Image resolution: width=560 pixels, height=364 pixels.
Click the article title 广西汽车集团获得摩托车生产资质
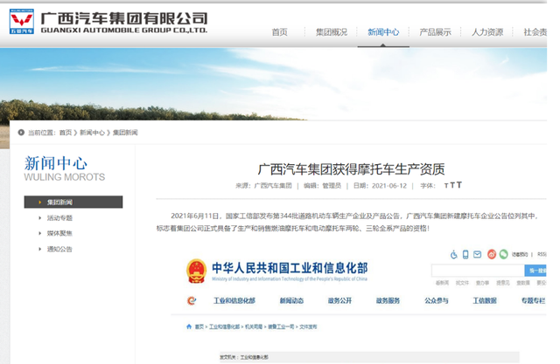pos(351,169)
